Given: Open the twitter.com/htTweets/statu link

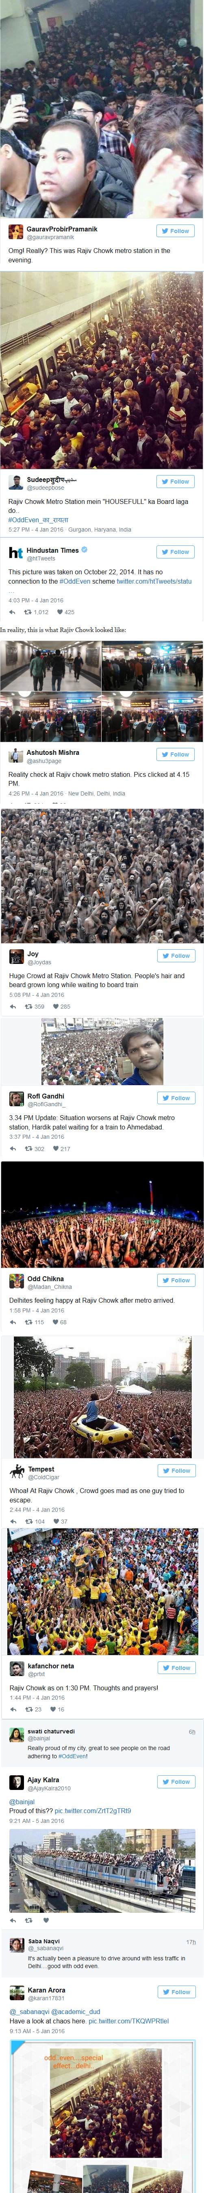Looking at the screenshot, I should (x=154, y=582).
